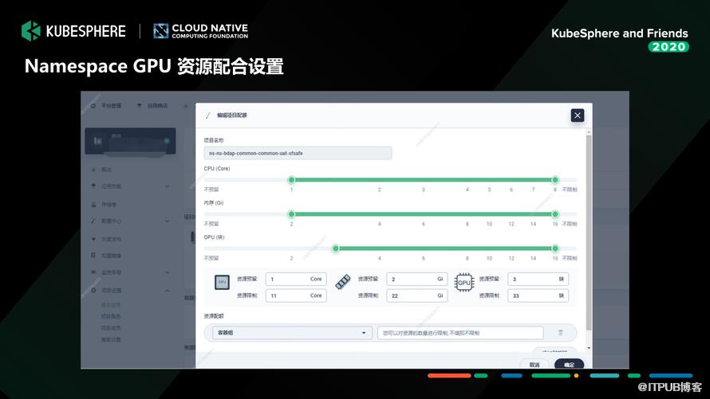Click the project card icon in sidebar
The width and height of the screenshot is (710, 399).
tap(97, 140)
